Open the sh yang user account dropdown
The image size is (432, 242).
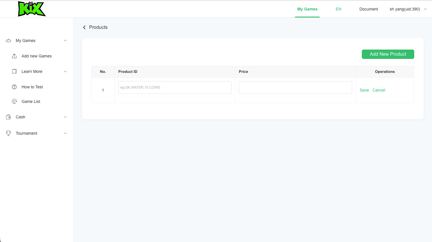click(408, 9)
